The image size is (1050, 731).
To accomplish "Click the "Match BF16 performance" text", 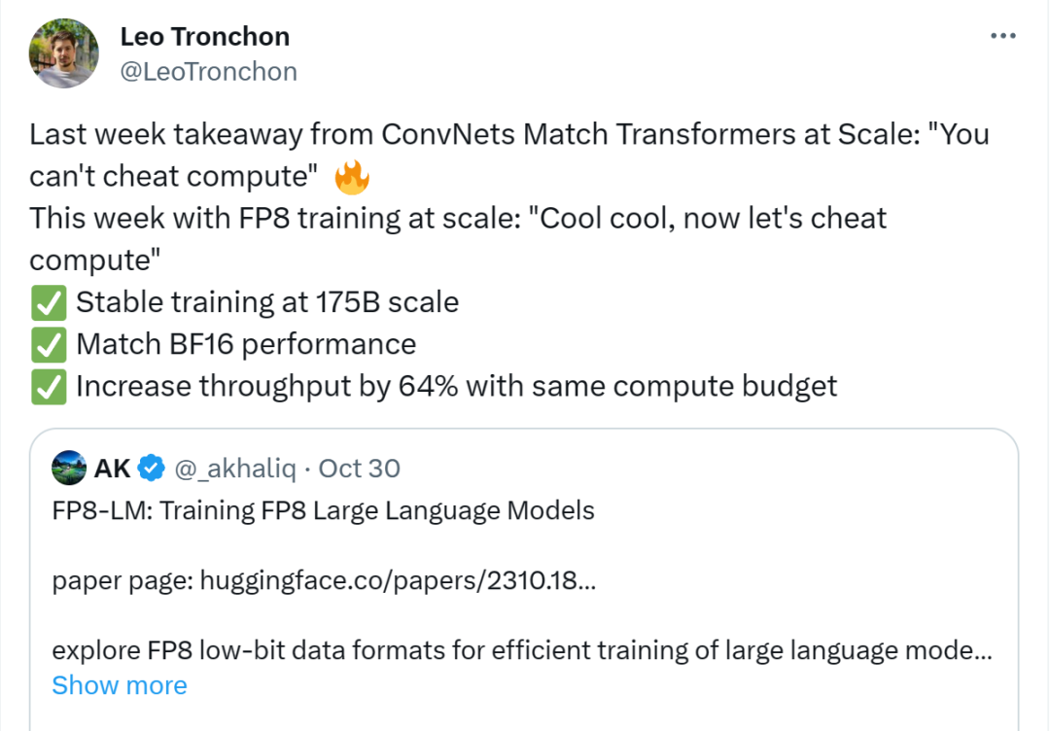I will (x=246, y=344).
